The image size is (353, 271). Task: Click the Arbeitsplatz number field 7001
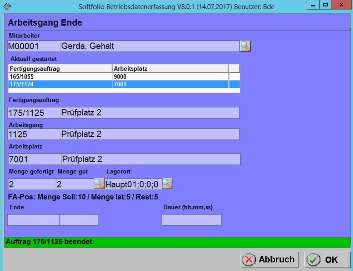(34, 159)
